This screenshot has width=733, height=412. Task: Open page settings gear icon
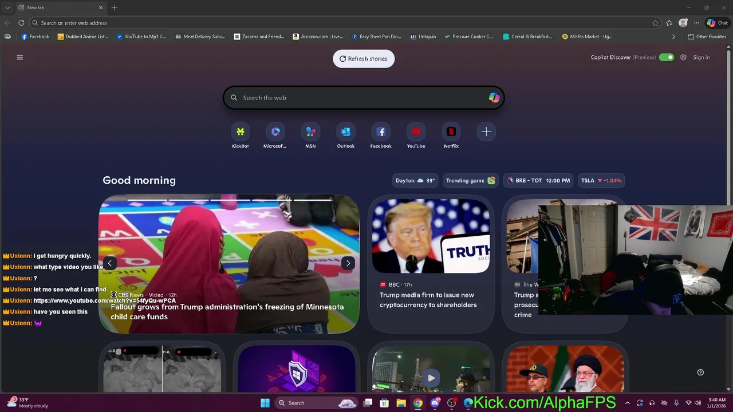coord(683,57)
